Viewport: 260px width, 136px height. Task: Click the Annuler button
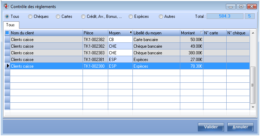click(240, 127)
